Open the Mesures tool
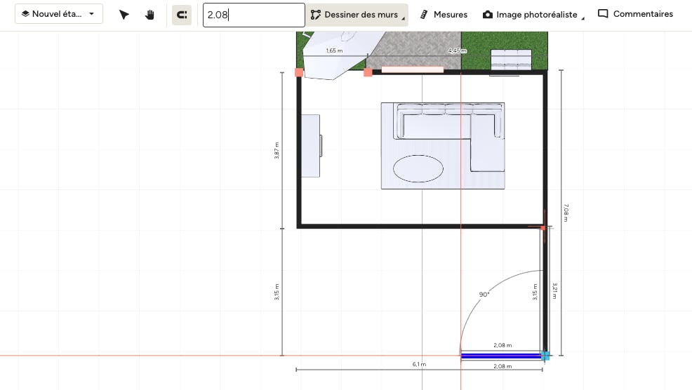The image size is (692, 390). tap(450, 15)
